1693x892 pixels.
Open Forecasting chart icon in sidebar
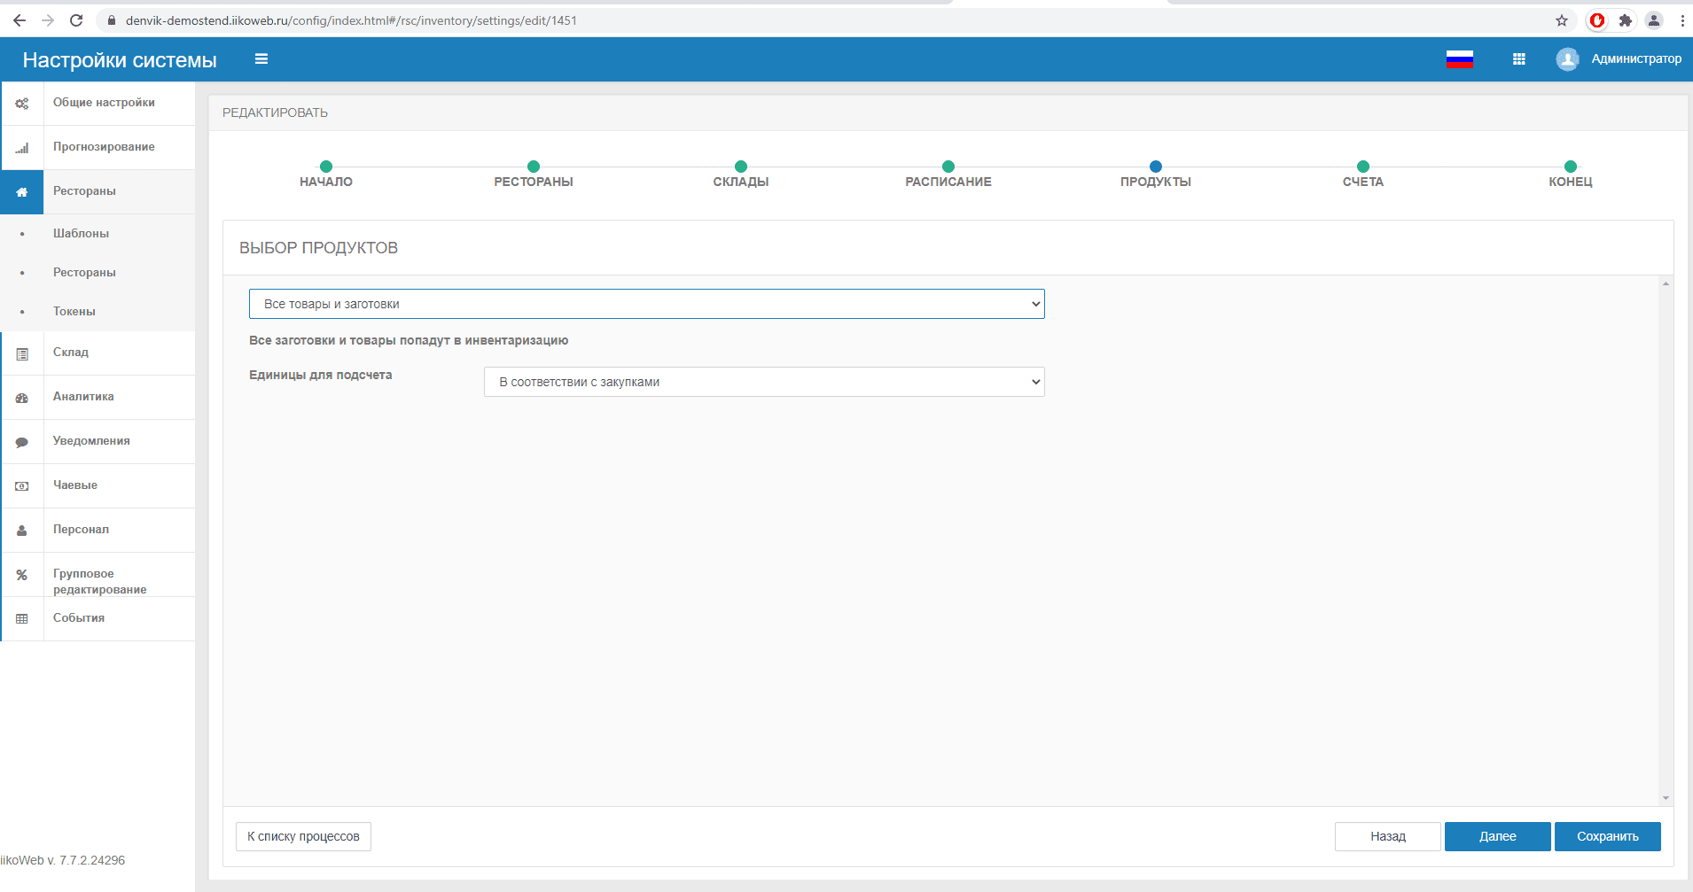point(22,148)
